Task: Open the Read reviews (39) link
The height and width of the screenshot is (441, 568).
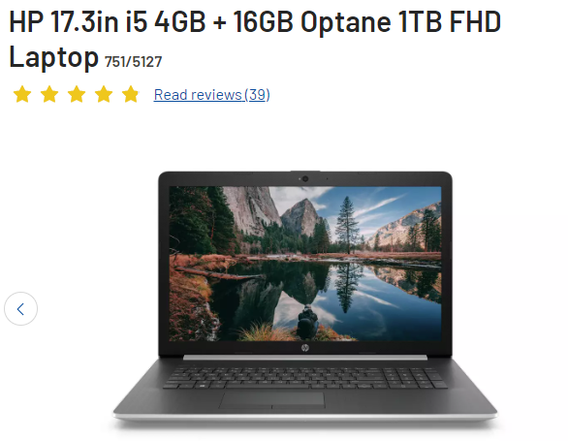Action: tap(211, 95)
